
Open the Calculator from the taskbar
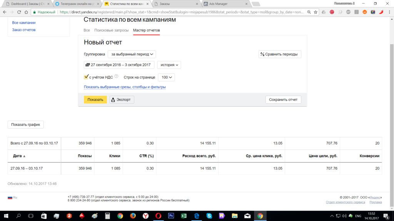(107, 216)
